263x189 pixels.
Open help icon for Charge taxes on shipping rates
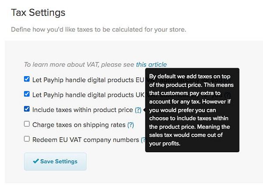click(131, 125)
